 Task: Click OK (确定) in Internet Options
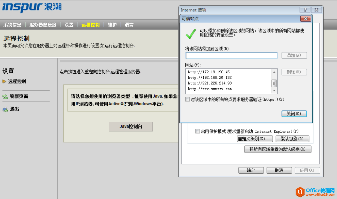coord(251,170)
